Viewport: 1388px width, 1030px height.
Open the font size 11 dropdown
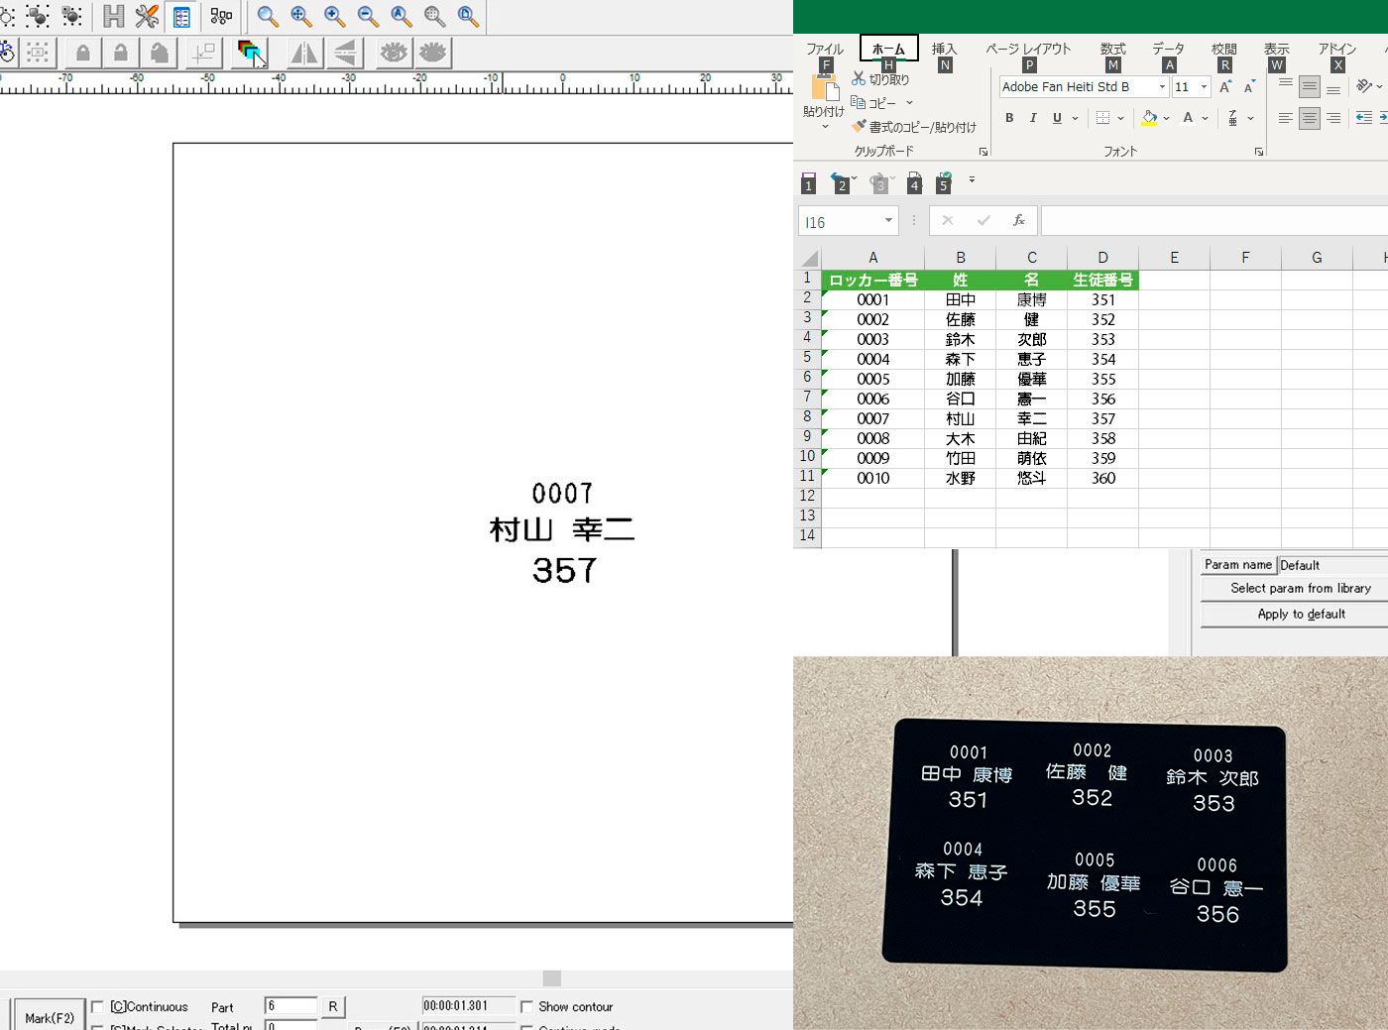[x=1204, y=87]
